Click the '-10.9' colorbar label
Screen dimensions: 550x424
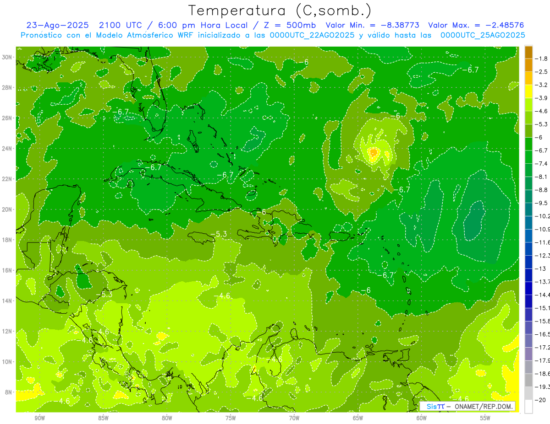542,229
